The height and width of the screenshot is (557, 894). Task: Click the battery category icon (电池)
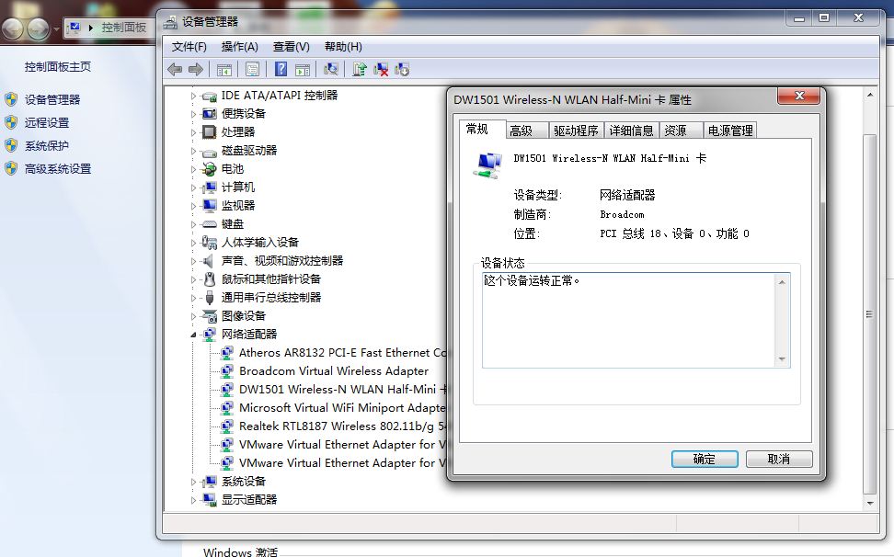pos(210,169)
